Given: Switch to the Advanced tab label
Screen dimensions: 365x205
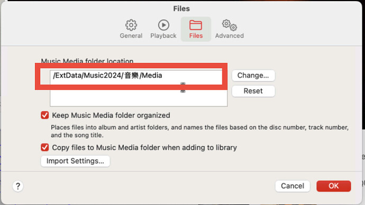Looking at the screenshot, I should 229,36.
